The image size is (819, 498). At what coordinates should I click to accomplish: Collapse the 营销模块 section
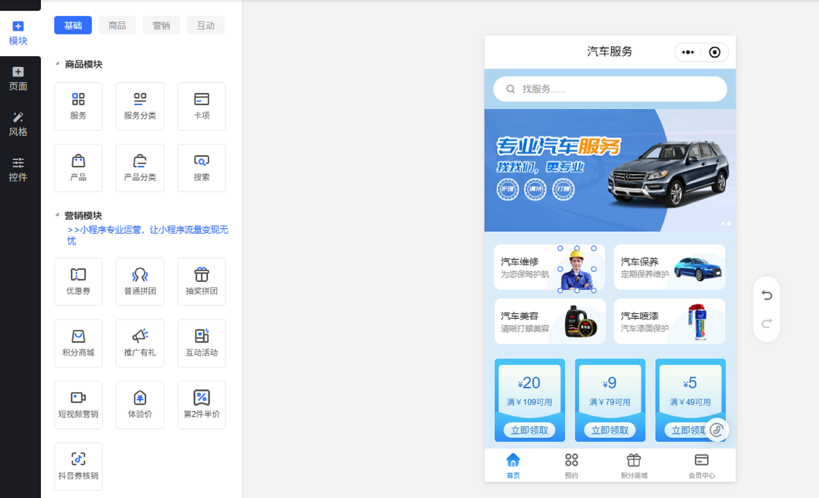coord(57,215)
